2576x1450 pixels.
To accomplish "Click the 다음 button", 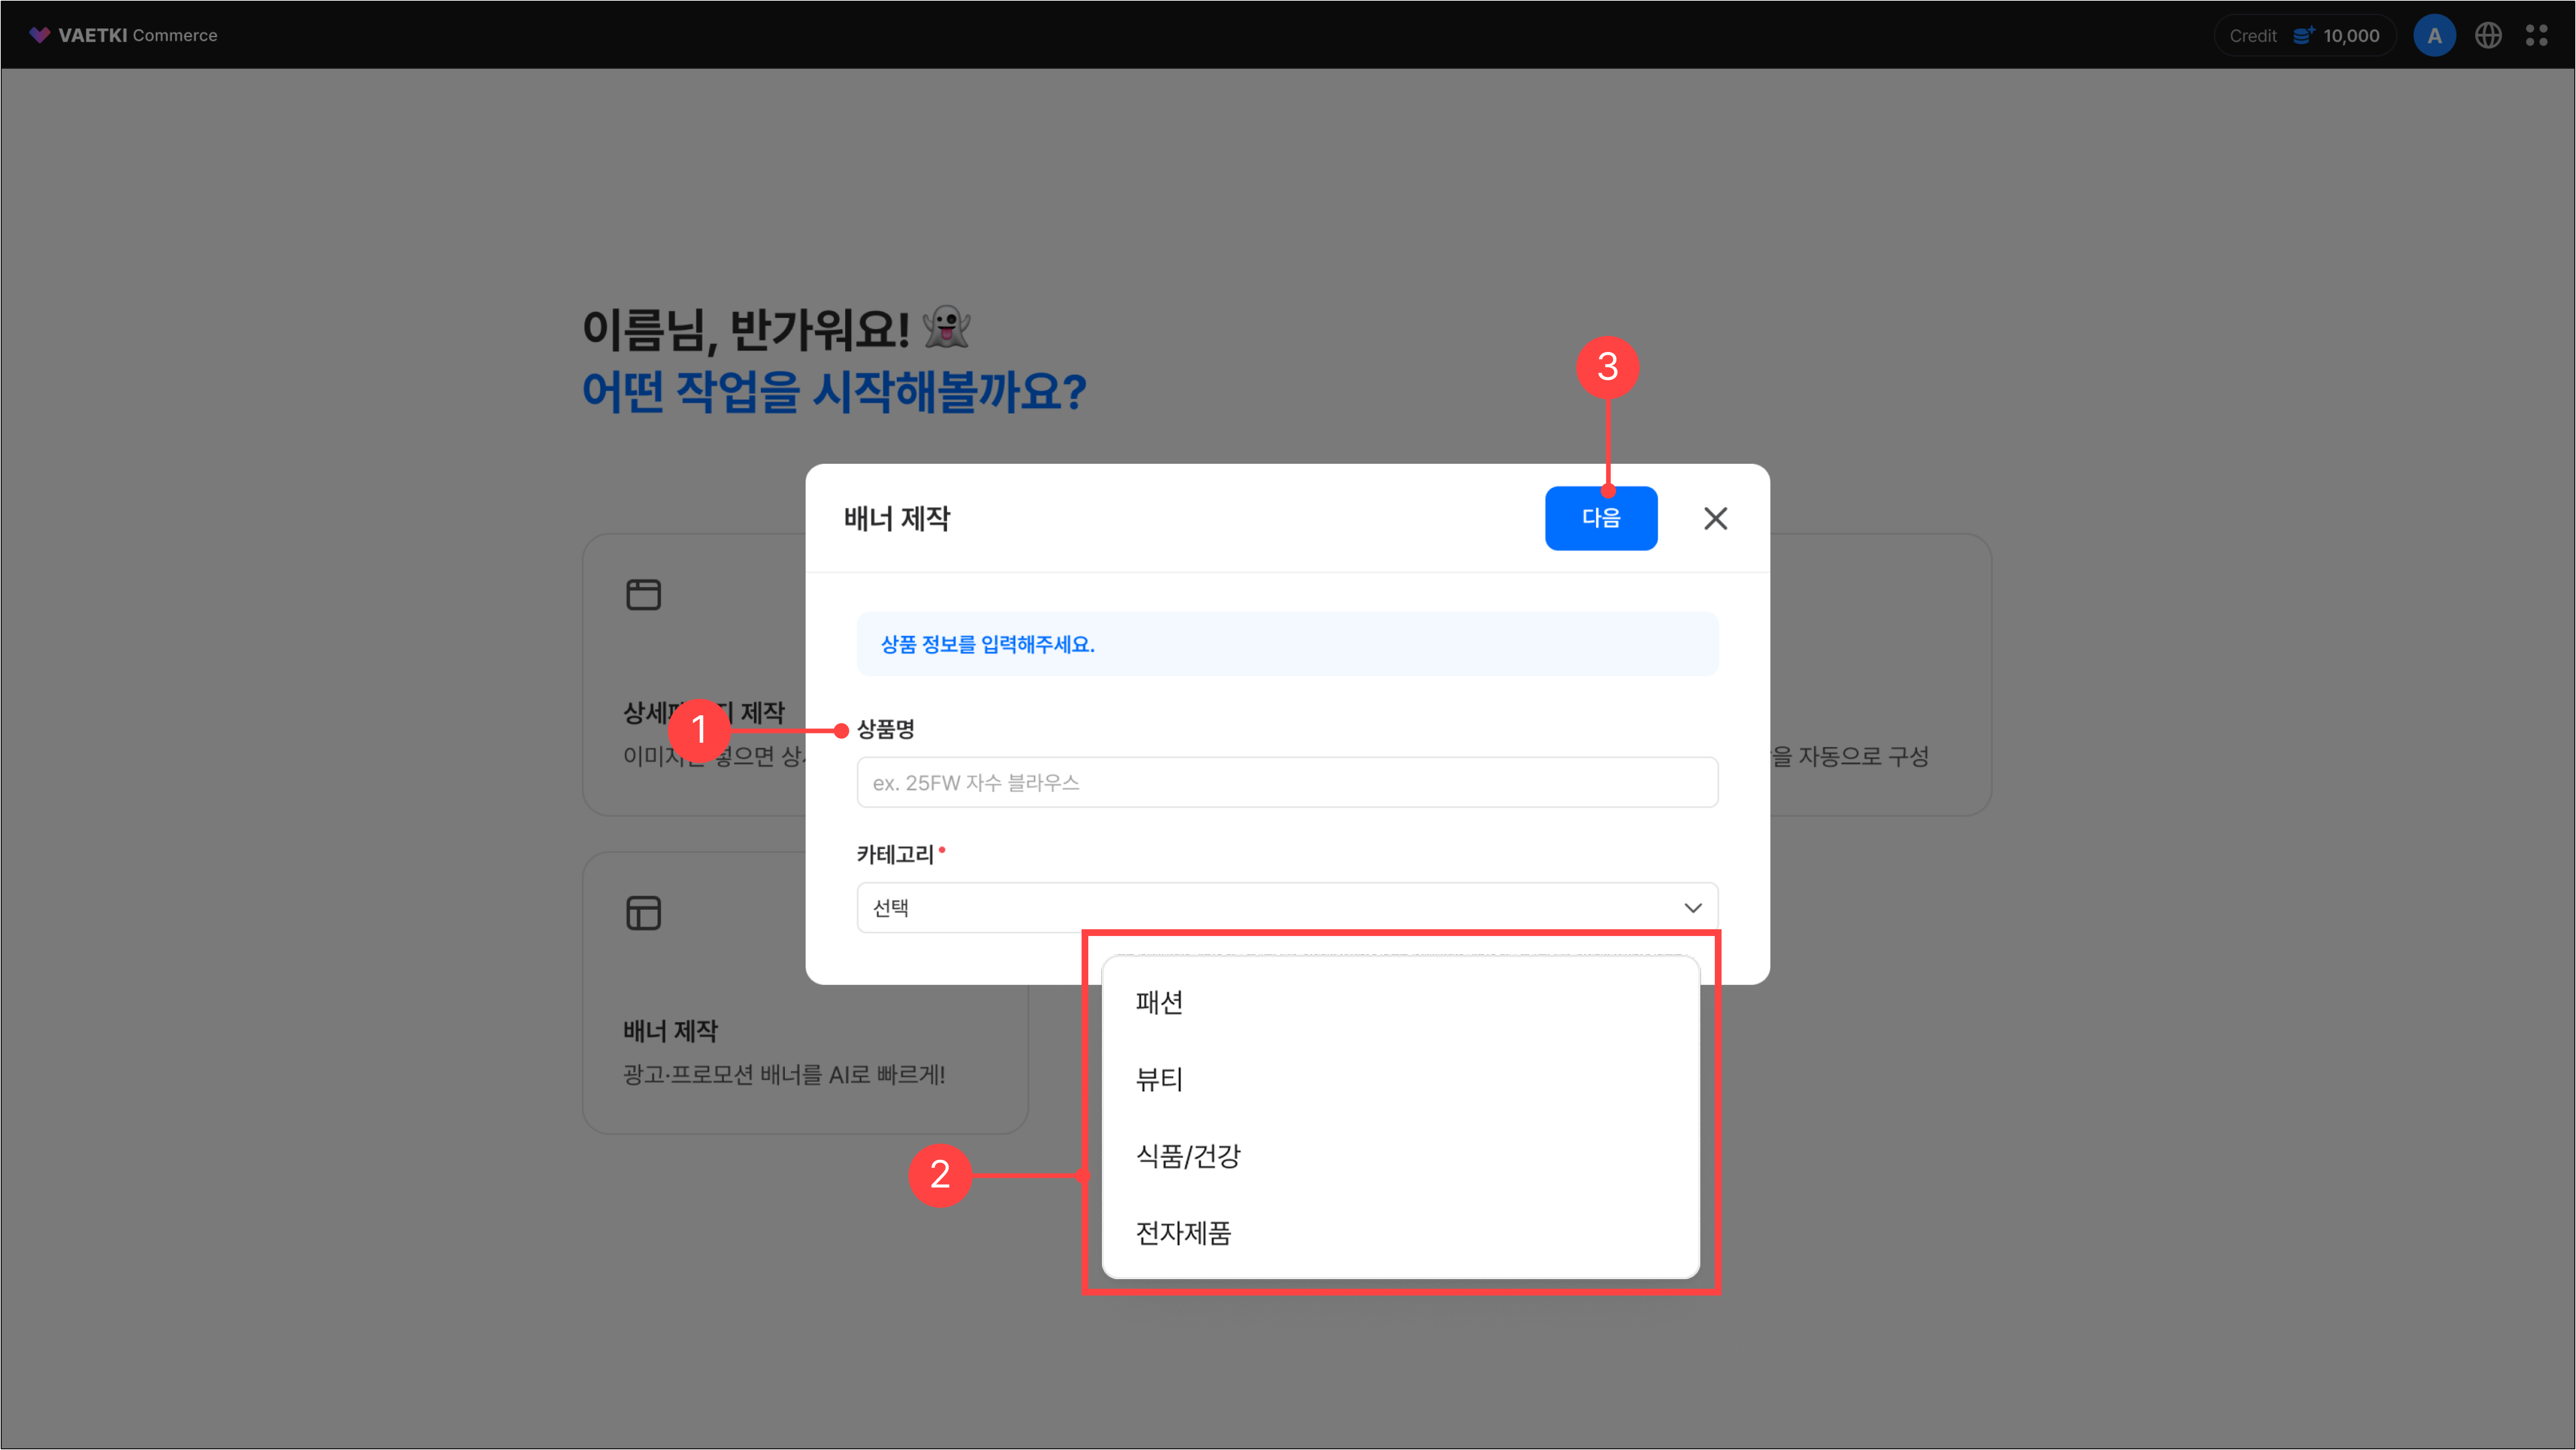I will pos(1601,518).
